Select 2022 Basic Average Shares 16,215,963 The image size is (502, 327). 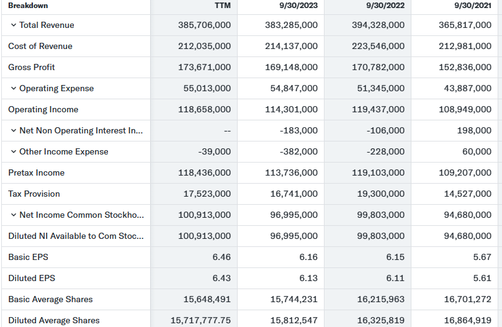click(x=381, y=300)
